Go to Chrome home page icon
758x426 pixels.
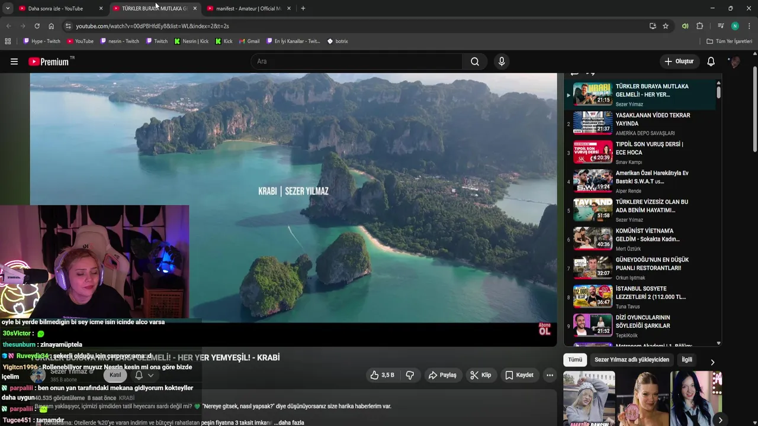[x=51, y=26]
